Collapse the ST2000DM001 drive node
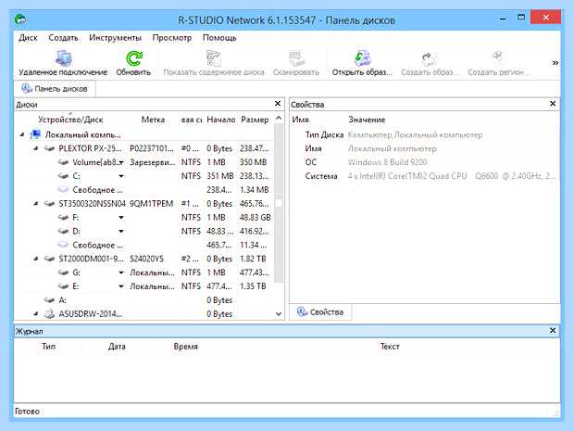This screenshot has height=431, width=574. tap(36, 259)
